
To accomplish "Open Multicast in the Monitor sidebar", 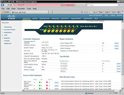I will (8, 43).
